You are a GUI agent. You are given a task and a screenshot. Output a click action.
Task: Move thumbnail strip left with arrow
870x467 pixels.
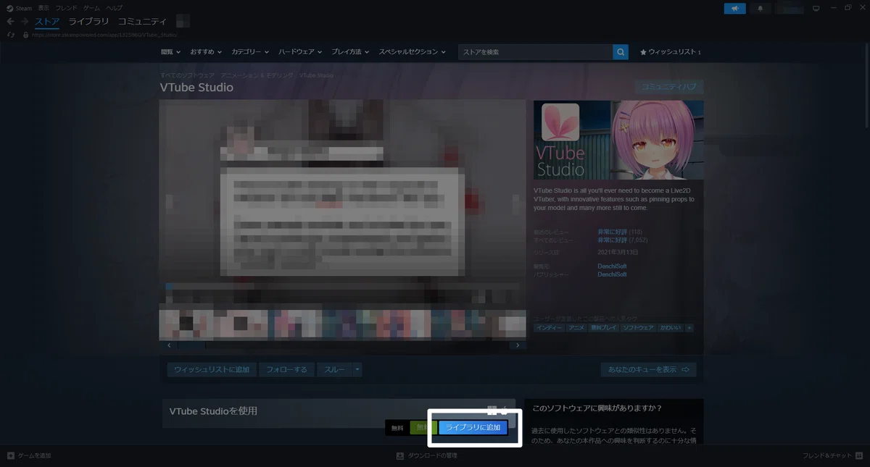click(169, 345)
